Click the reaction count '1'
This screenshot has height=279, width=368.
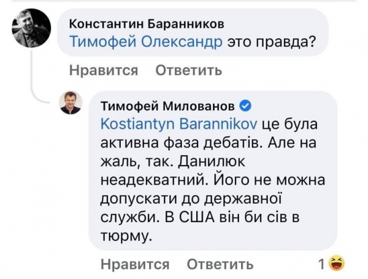click(322, 264)
